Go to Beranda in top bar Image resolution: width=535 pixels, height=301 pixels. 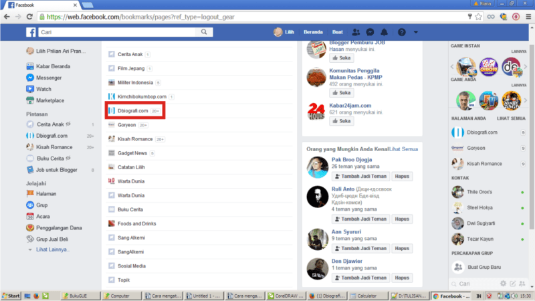tap(313, 32)
